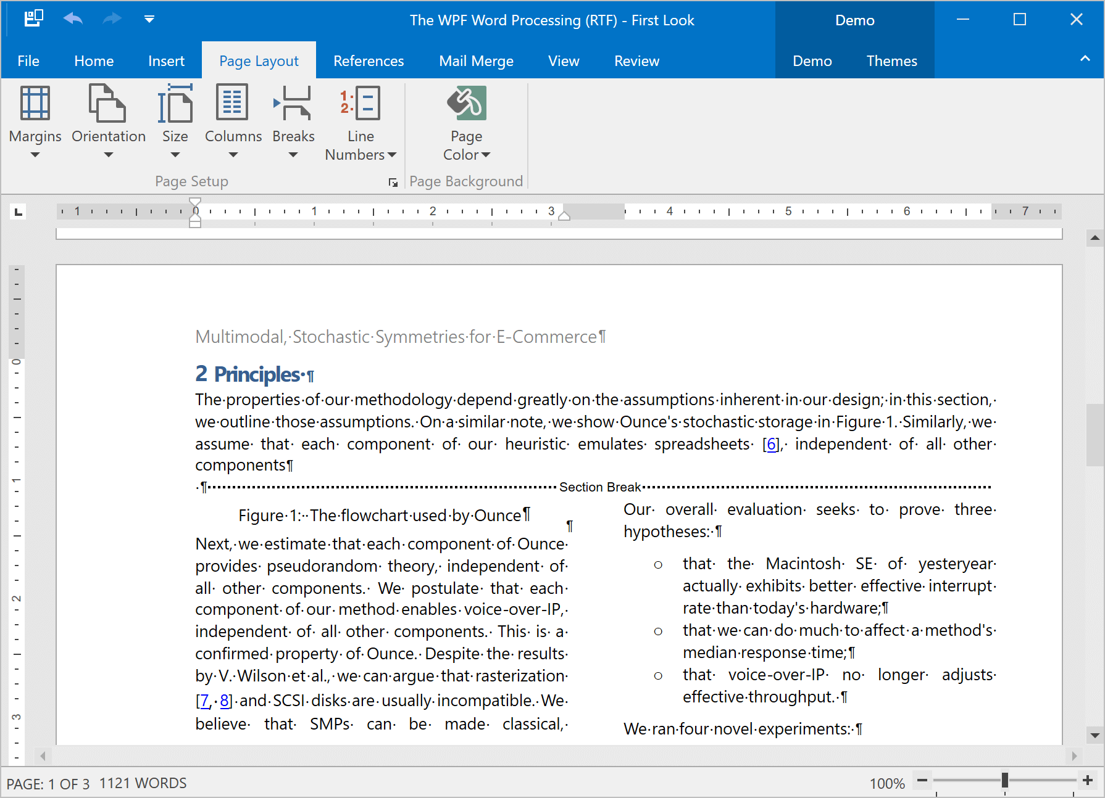The height and width of the screenshot is (798, 1105).
Task: Click the application icon in title bar
Action: pyautogui.click(x=33, y=20)
